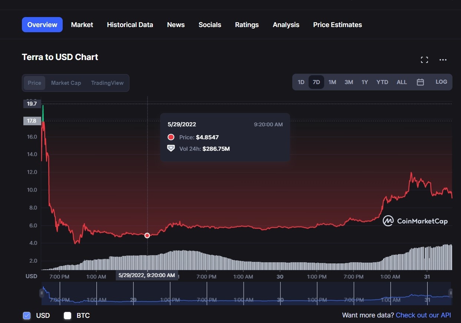Viewport: 461px width, 323px height.
Task: Enable the BTC currency checkbox
Action: click(67, 316)
